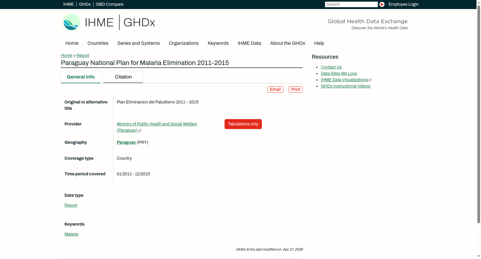
Task: Click the "Resources" sidebar heading
Action: pyautogui.click(x=325, y=57)
